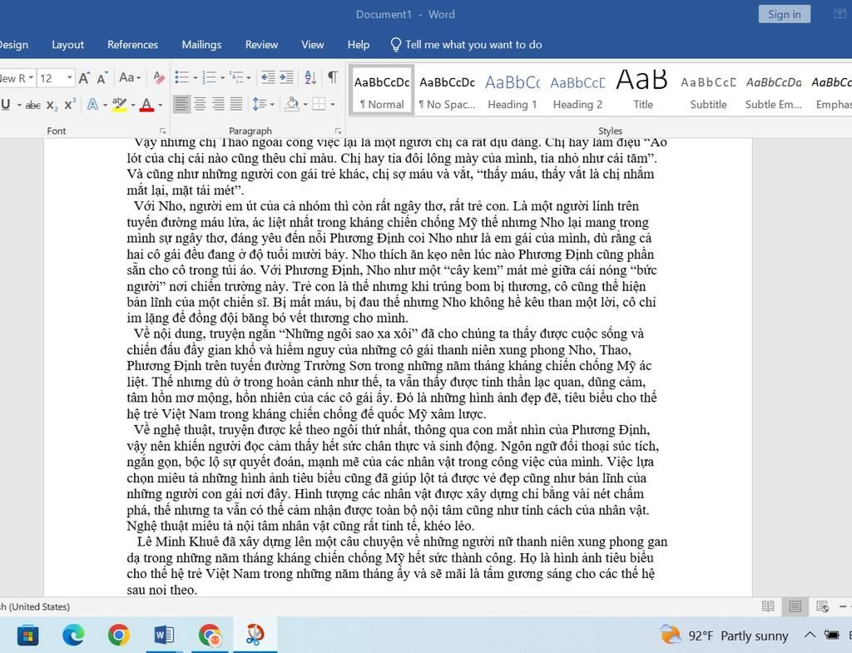The height and width of the screenshot is (653, 852).
Task: Open the font name dropdown arrow
Action: [31, 77]
